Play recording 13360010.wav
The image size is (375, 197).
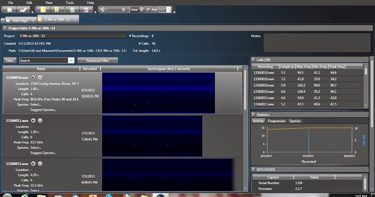coord(33,77)
